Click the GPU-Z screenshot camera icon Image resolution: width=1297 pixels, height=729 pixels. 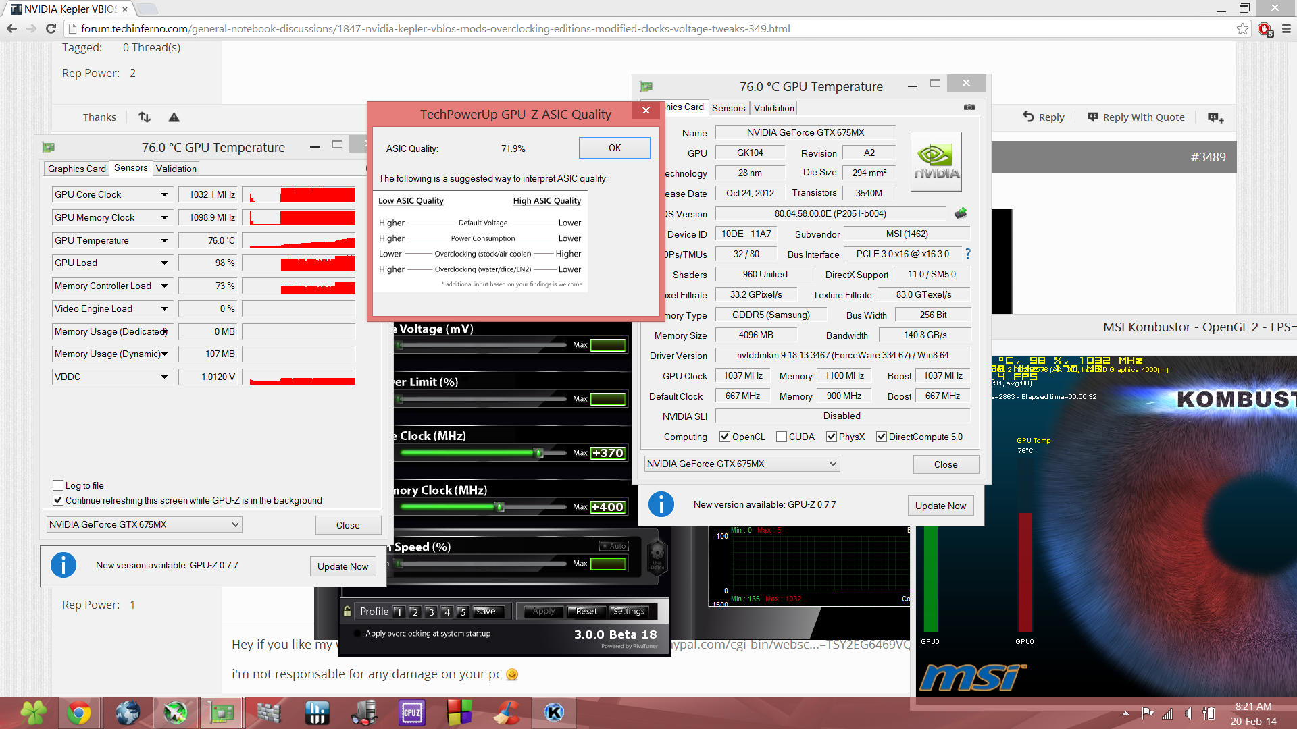pyautogui.click(x=969, y=107)
